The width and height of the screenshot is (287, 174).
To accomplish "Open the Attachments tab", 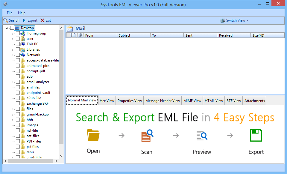I will pyautogui.click(x=255, y=100).
